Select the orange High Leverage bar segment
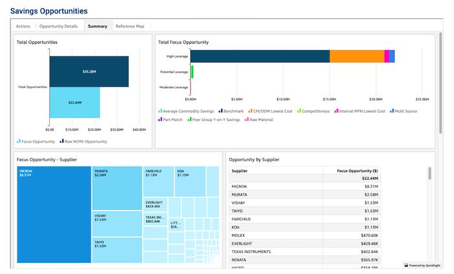 tap(357, 56)
